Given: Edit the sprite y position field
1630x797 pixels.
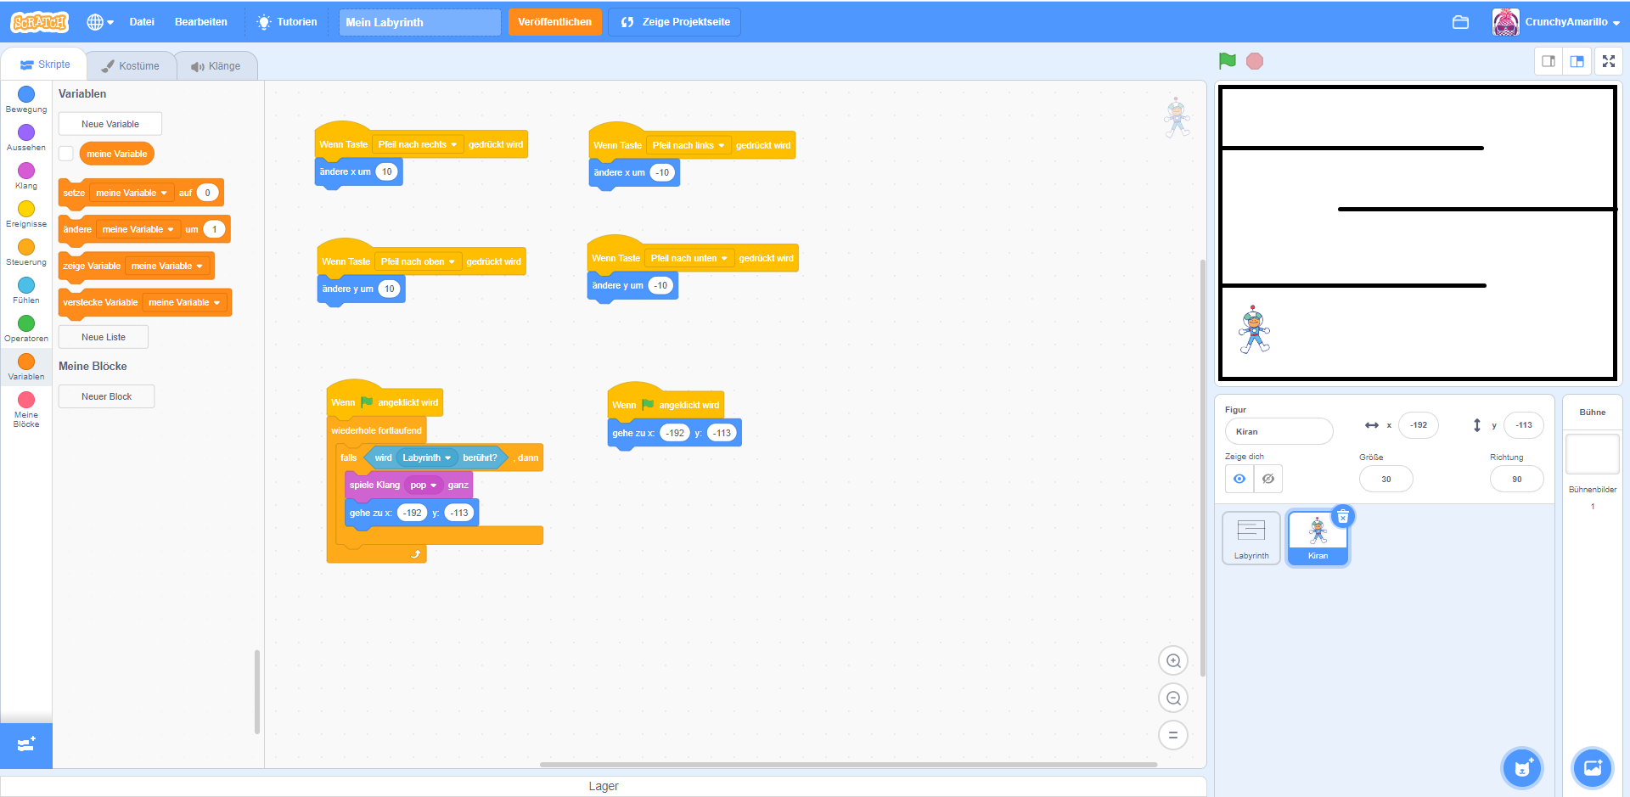Looking at the screenshot, I should (1524, 425).
